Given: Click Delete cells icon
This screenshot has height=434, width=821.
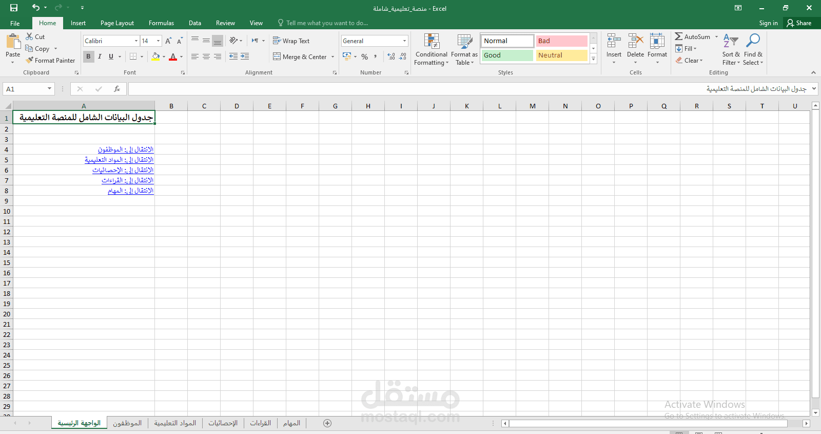Looking at the screenshot, I should click(635, 41).
